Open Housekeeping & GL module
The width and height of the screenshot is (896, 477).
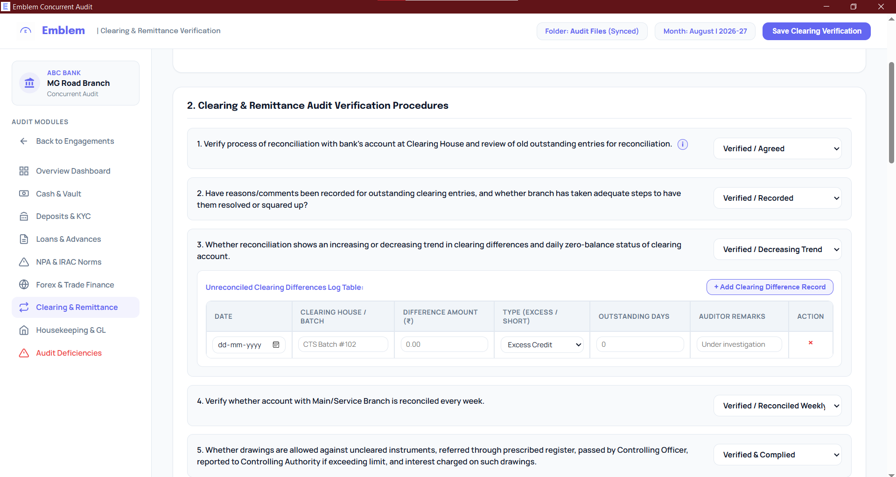pyautogui.click(x=76, y=330)
